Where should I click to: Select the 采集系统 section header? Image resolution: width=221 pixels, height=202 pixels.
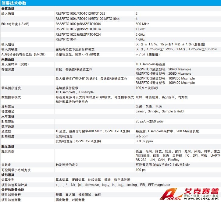tap(8, 59)
